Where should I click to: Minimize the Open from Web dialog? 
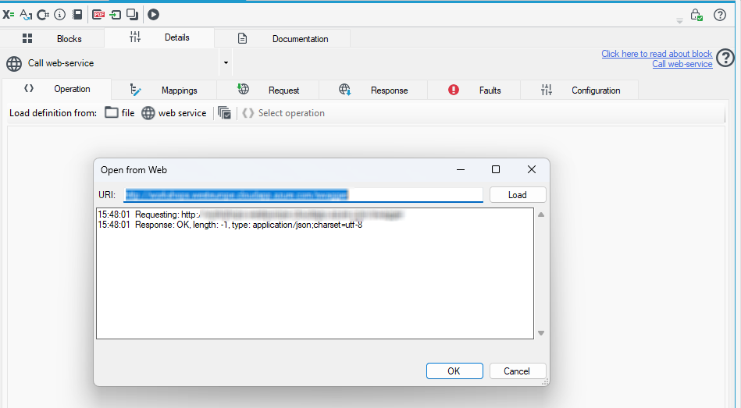tap(460, 169)
